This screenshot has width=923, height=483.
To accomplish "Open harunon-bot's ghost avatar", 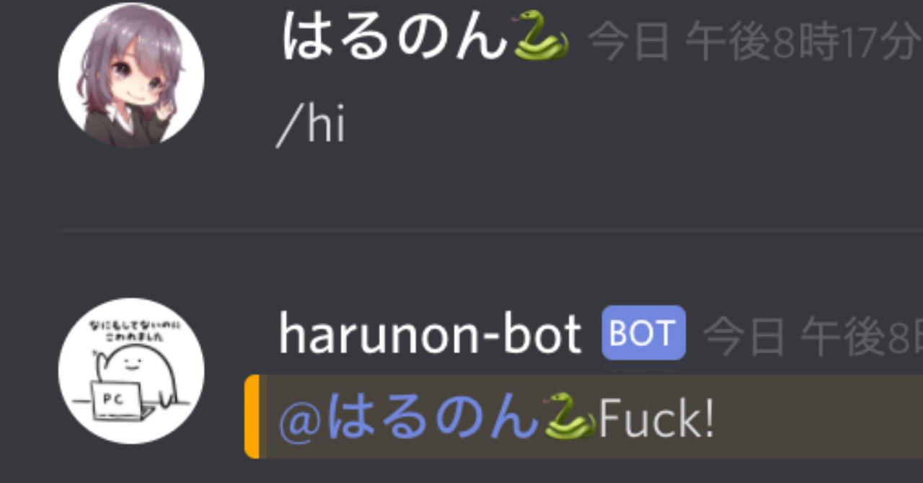I will (x=131, y=371).
